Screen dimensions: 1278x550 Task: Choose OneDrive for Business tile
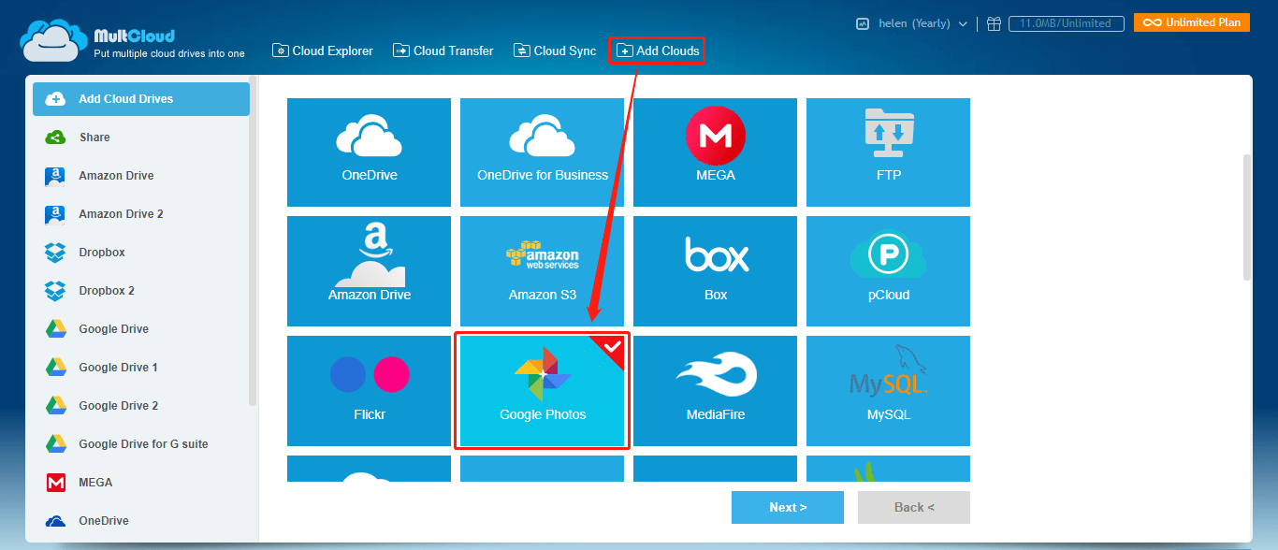click(x=542, y=152)
